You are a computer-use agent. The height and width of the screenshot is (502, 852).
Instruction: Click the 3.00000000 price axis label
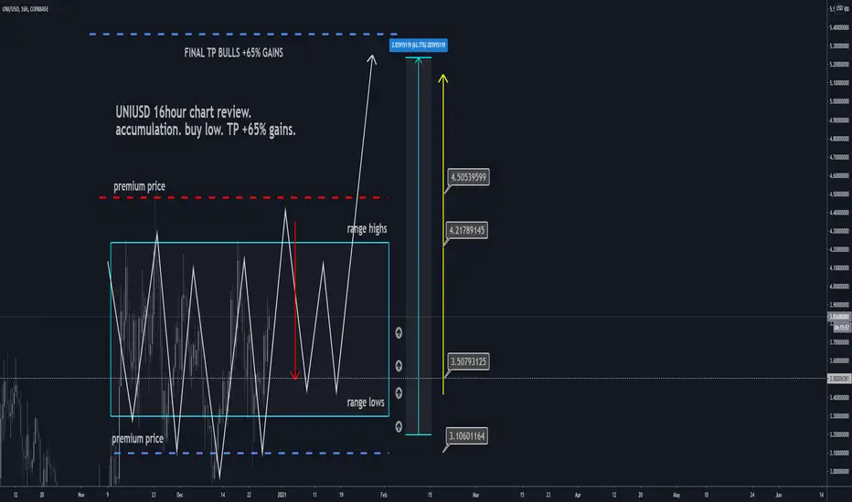click(839, 472)
